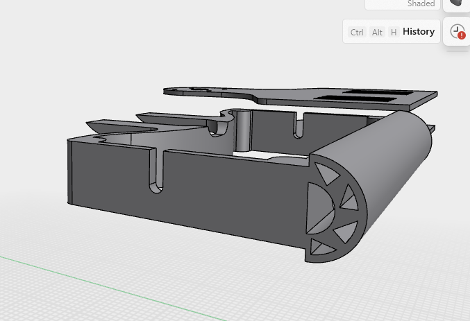The width and height of the screenshot is (470, 321).
Task: Click the Shaded display mode icon
Action: (457, 3)
